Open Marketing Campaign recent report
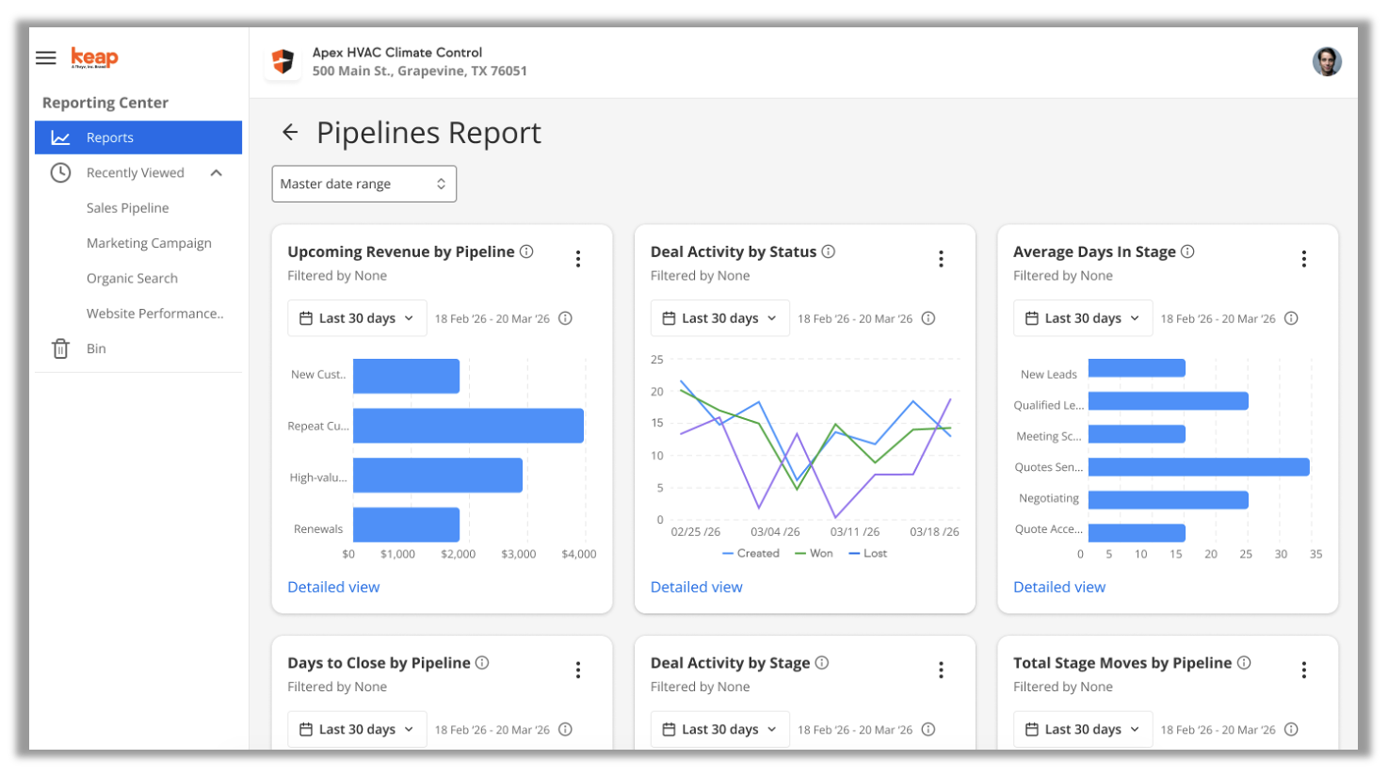The width and height of the screenshot is (1388, 776). (x=149, y=243)
